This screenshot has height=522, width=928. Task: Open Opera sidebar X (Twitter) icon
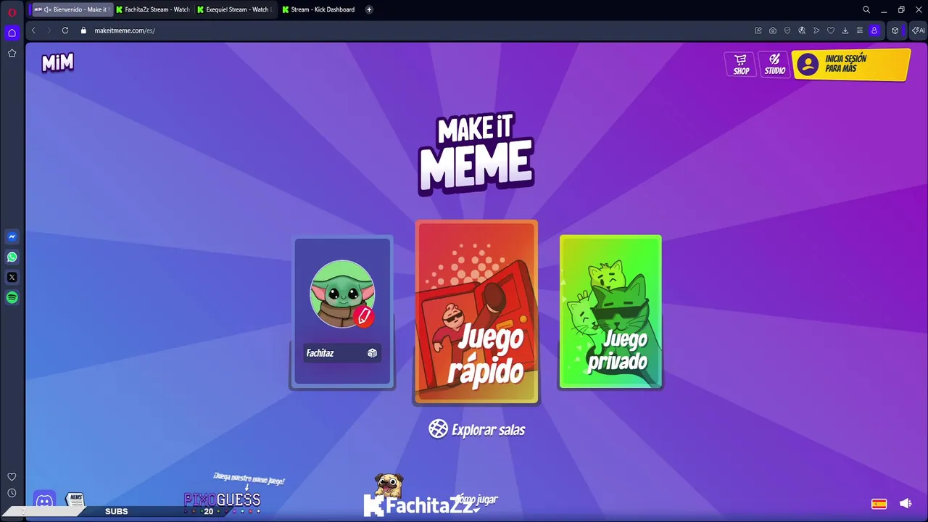click(12, 277)
